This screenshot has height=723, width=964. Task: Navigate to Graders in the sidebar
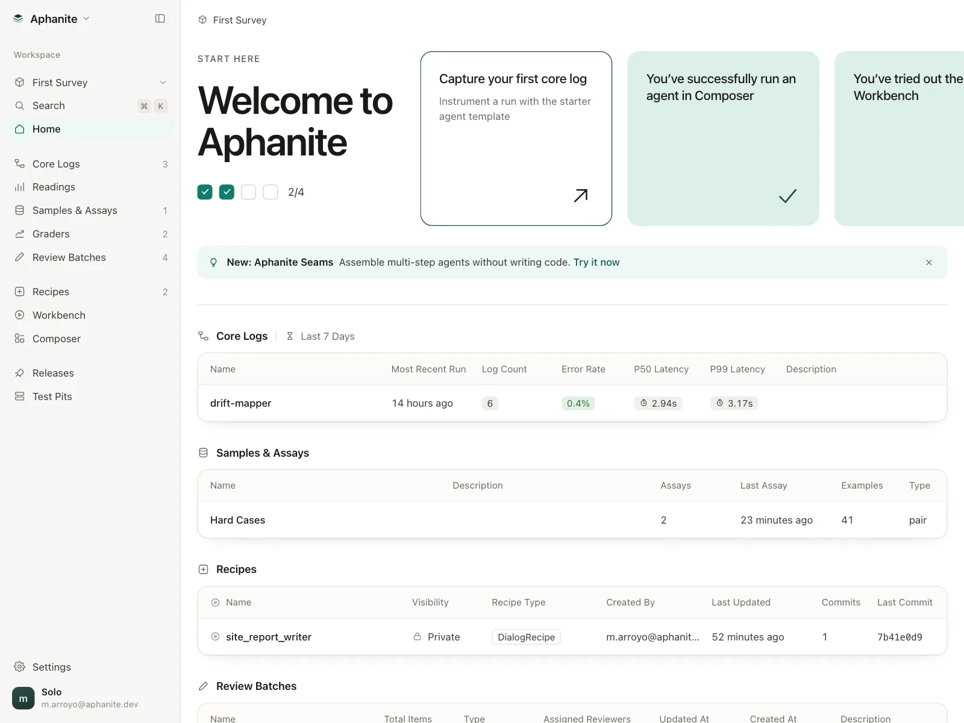pyautogui.click(x=90, y=234)
